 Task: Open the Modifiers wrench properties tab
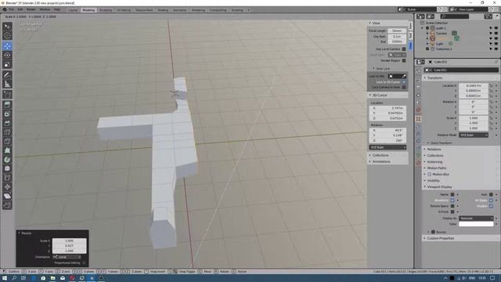(x=418, y=127)
